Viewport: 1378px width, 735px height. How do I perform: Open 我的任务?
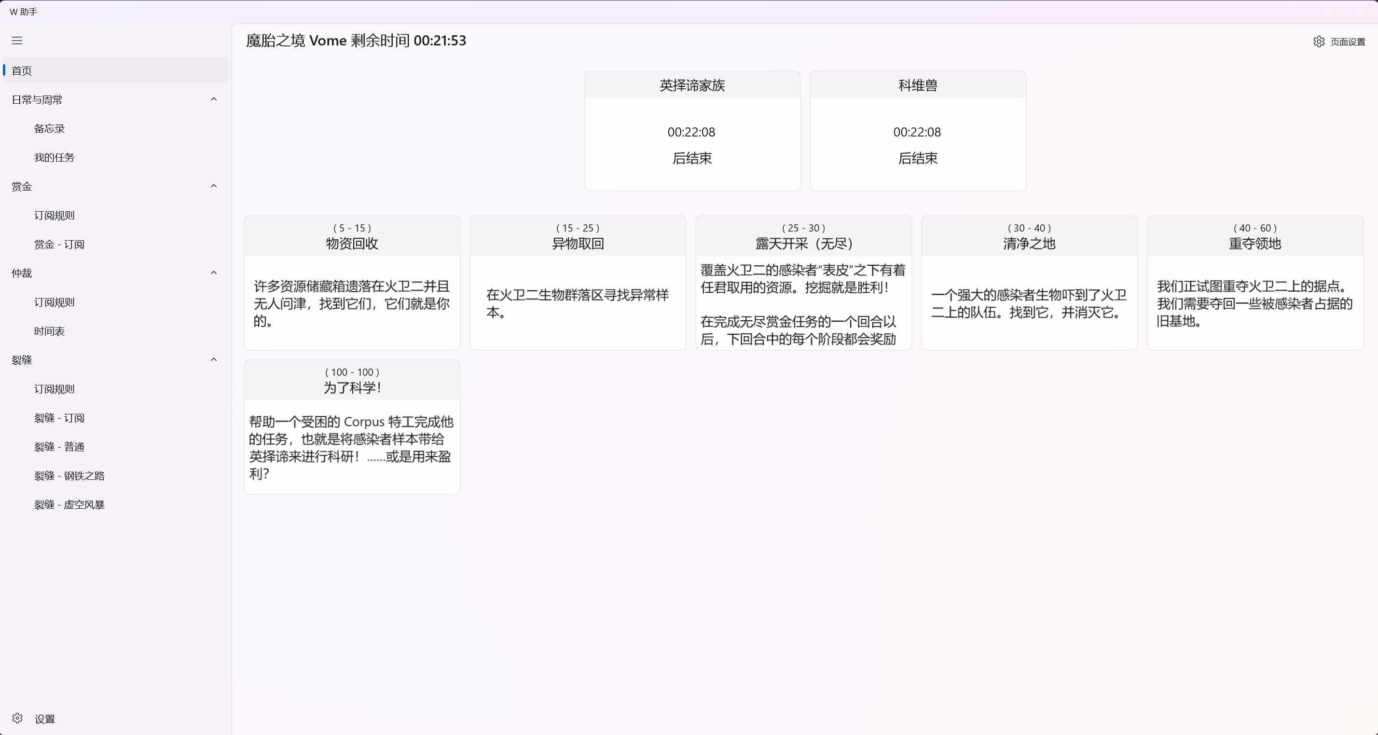pos(55,157)
